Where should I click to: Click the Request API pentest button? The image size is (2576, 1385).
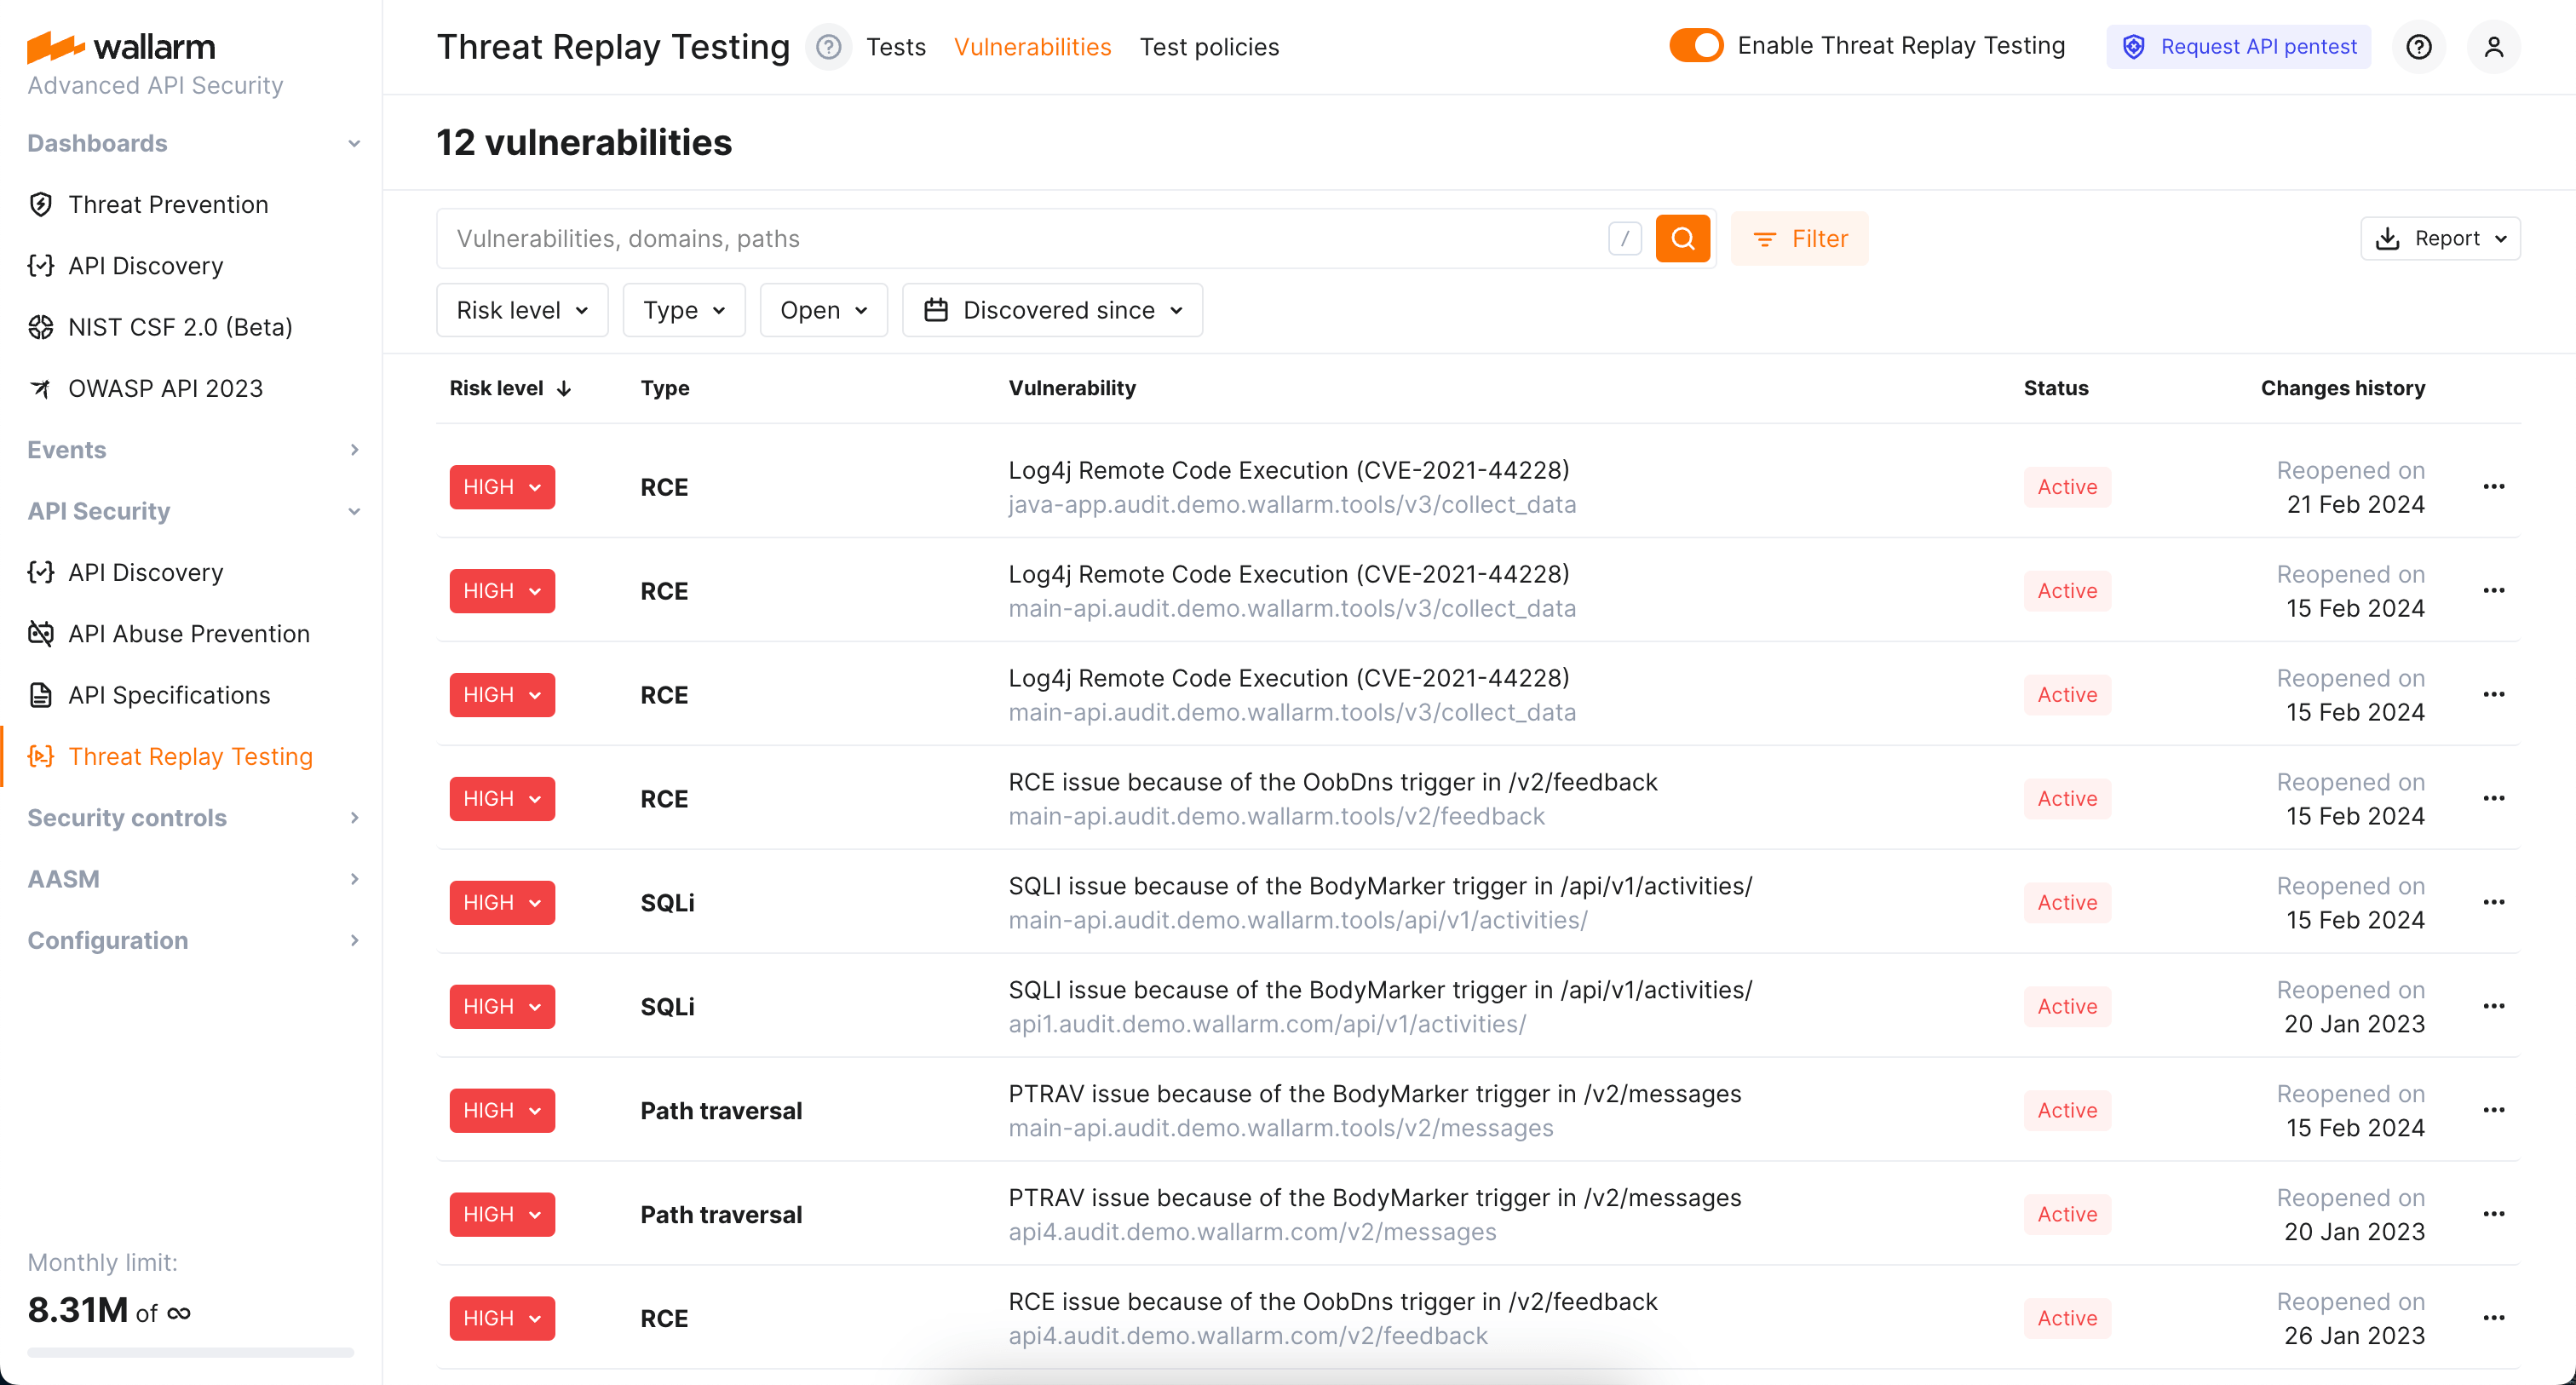(x=2238, y=47)
